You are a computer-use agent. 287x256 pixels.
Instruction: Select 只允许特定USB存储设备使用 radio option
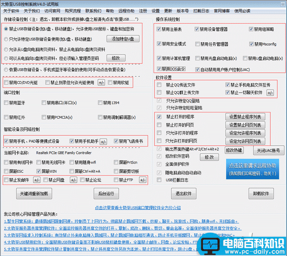coord(6,39)
